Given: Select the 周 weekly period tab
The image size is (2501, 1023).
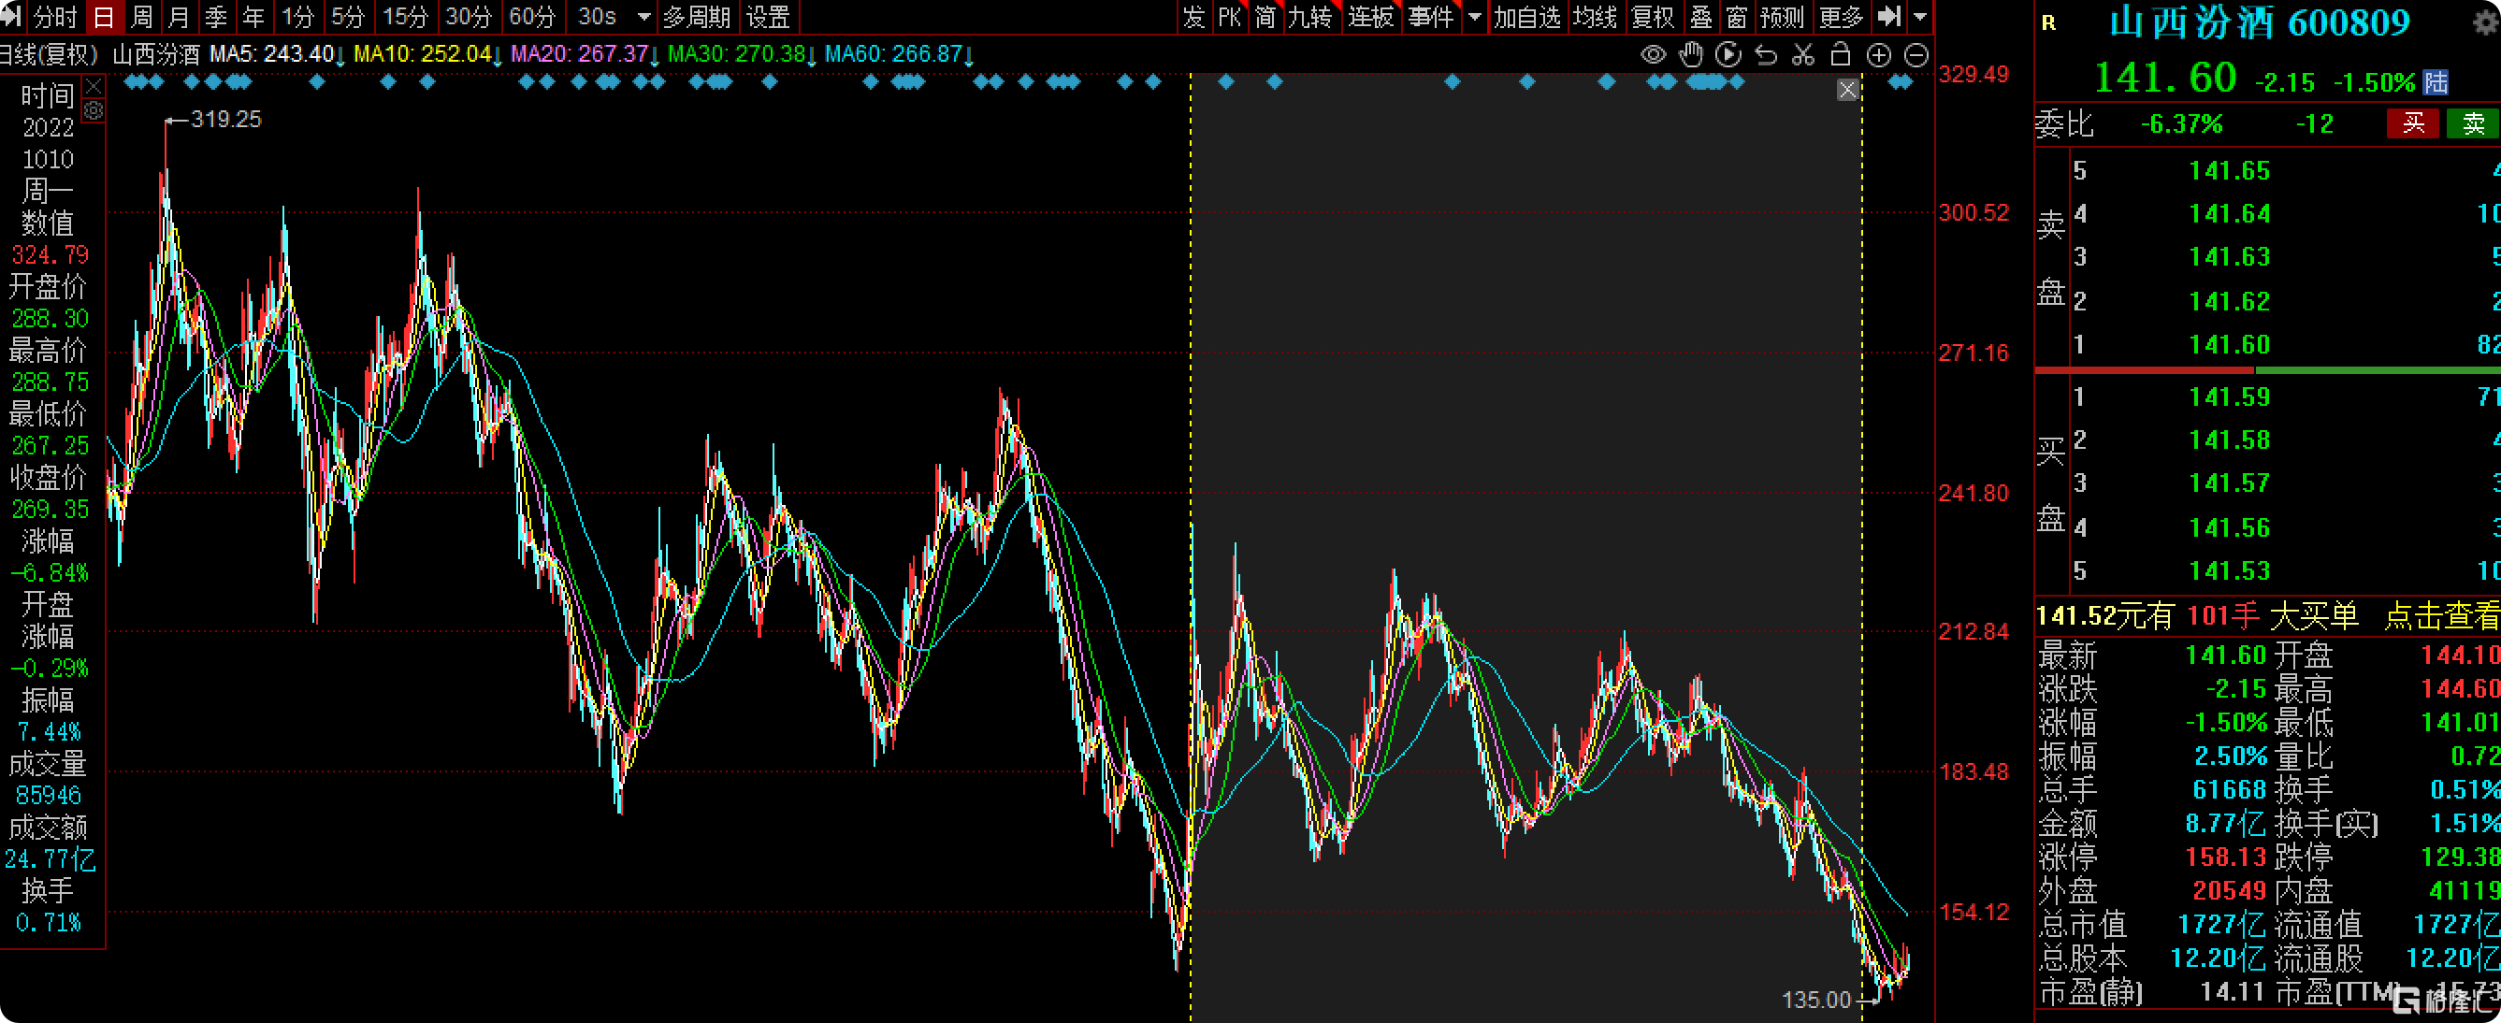Looking at the screenshot, I should (142, 17).
